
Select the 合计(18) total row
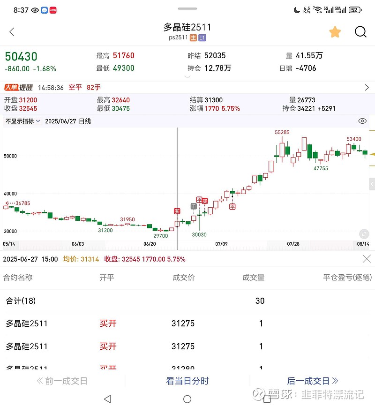tap(187, 301)
